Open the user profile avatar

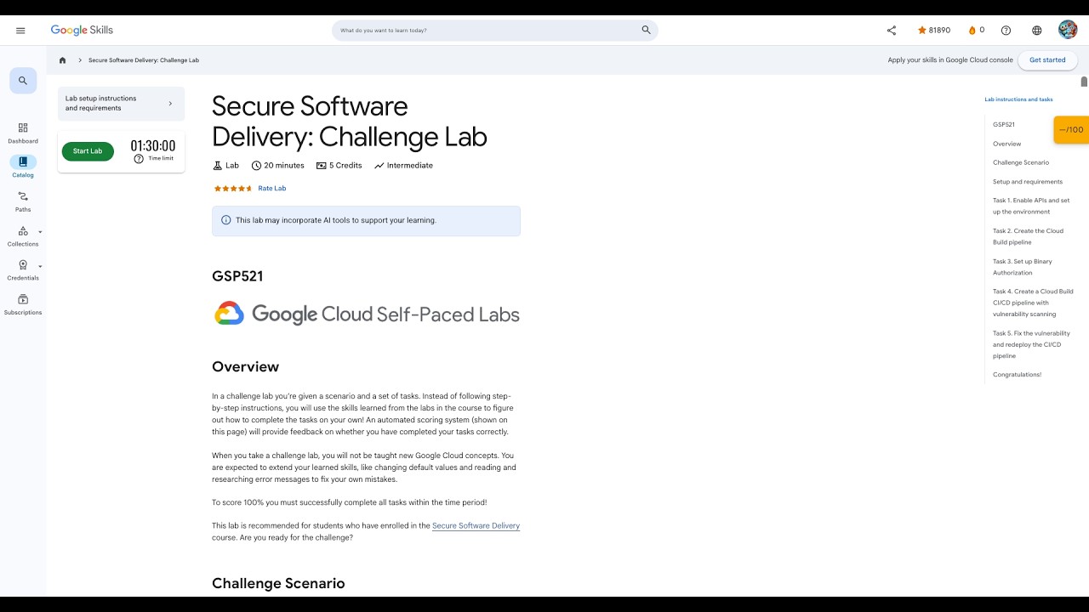(x=1068, y=31)
